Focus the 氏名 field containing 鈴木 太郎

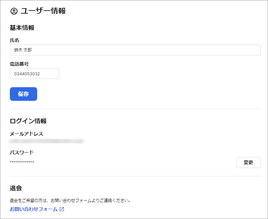click(x=135, y=50)
